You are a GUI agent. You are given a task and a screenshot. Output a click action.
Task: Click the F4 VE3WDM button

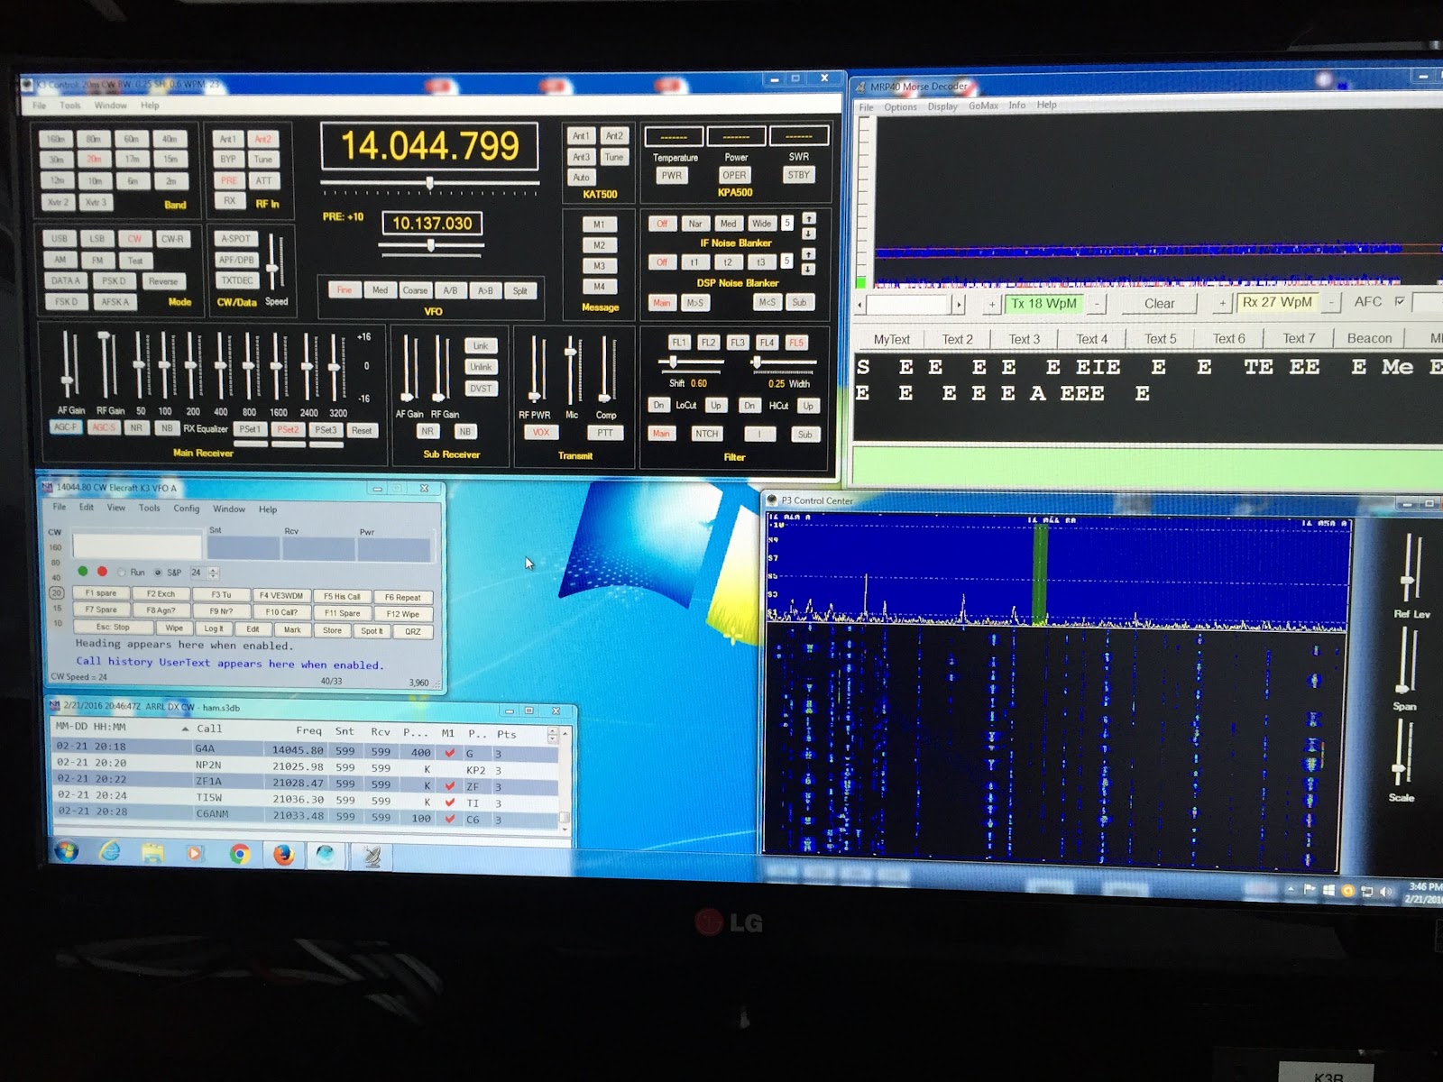280,595
